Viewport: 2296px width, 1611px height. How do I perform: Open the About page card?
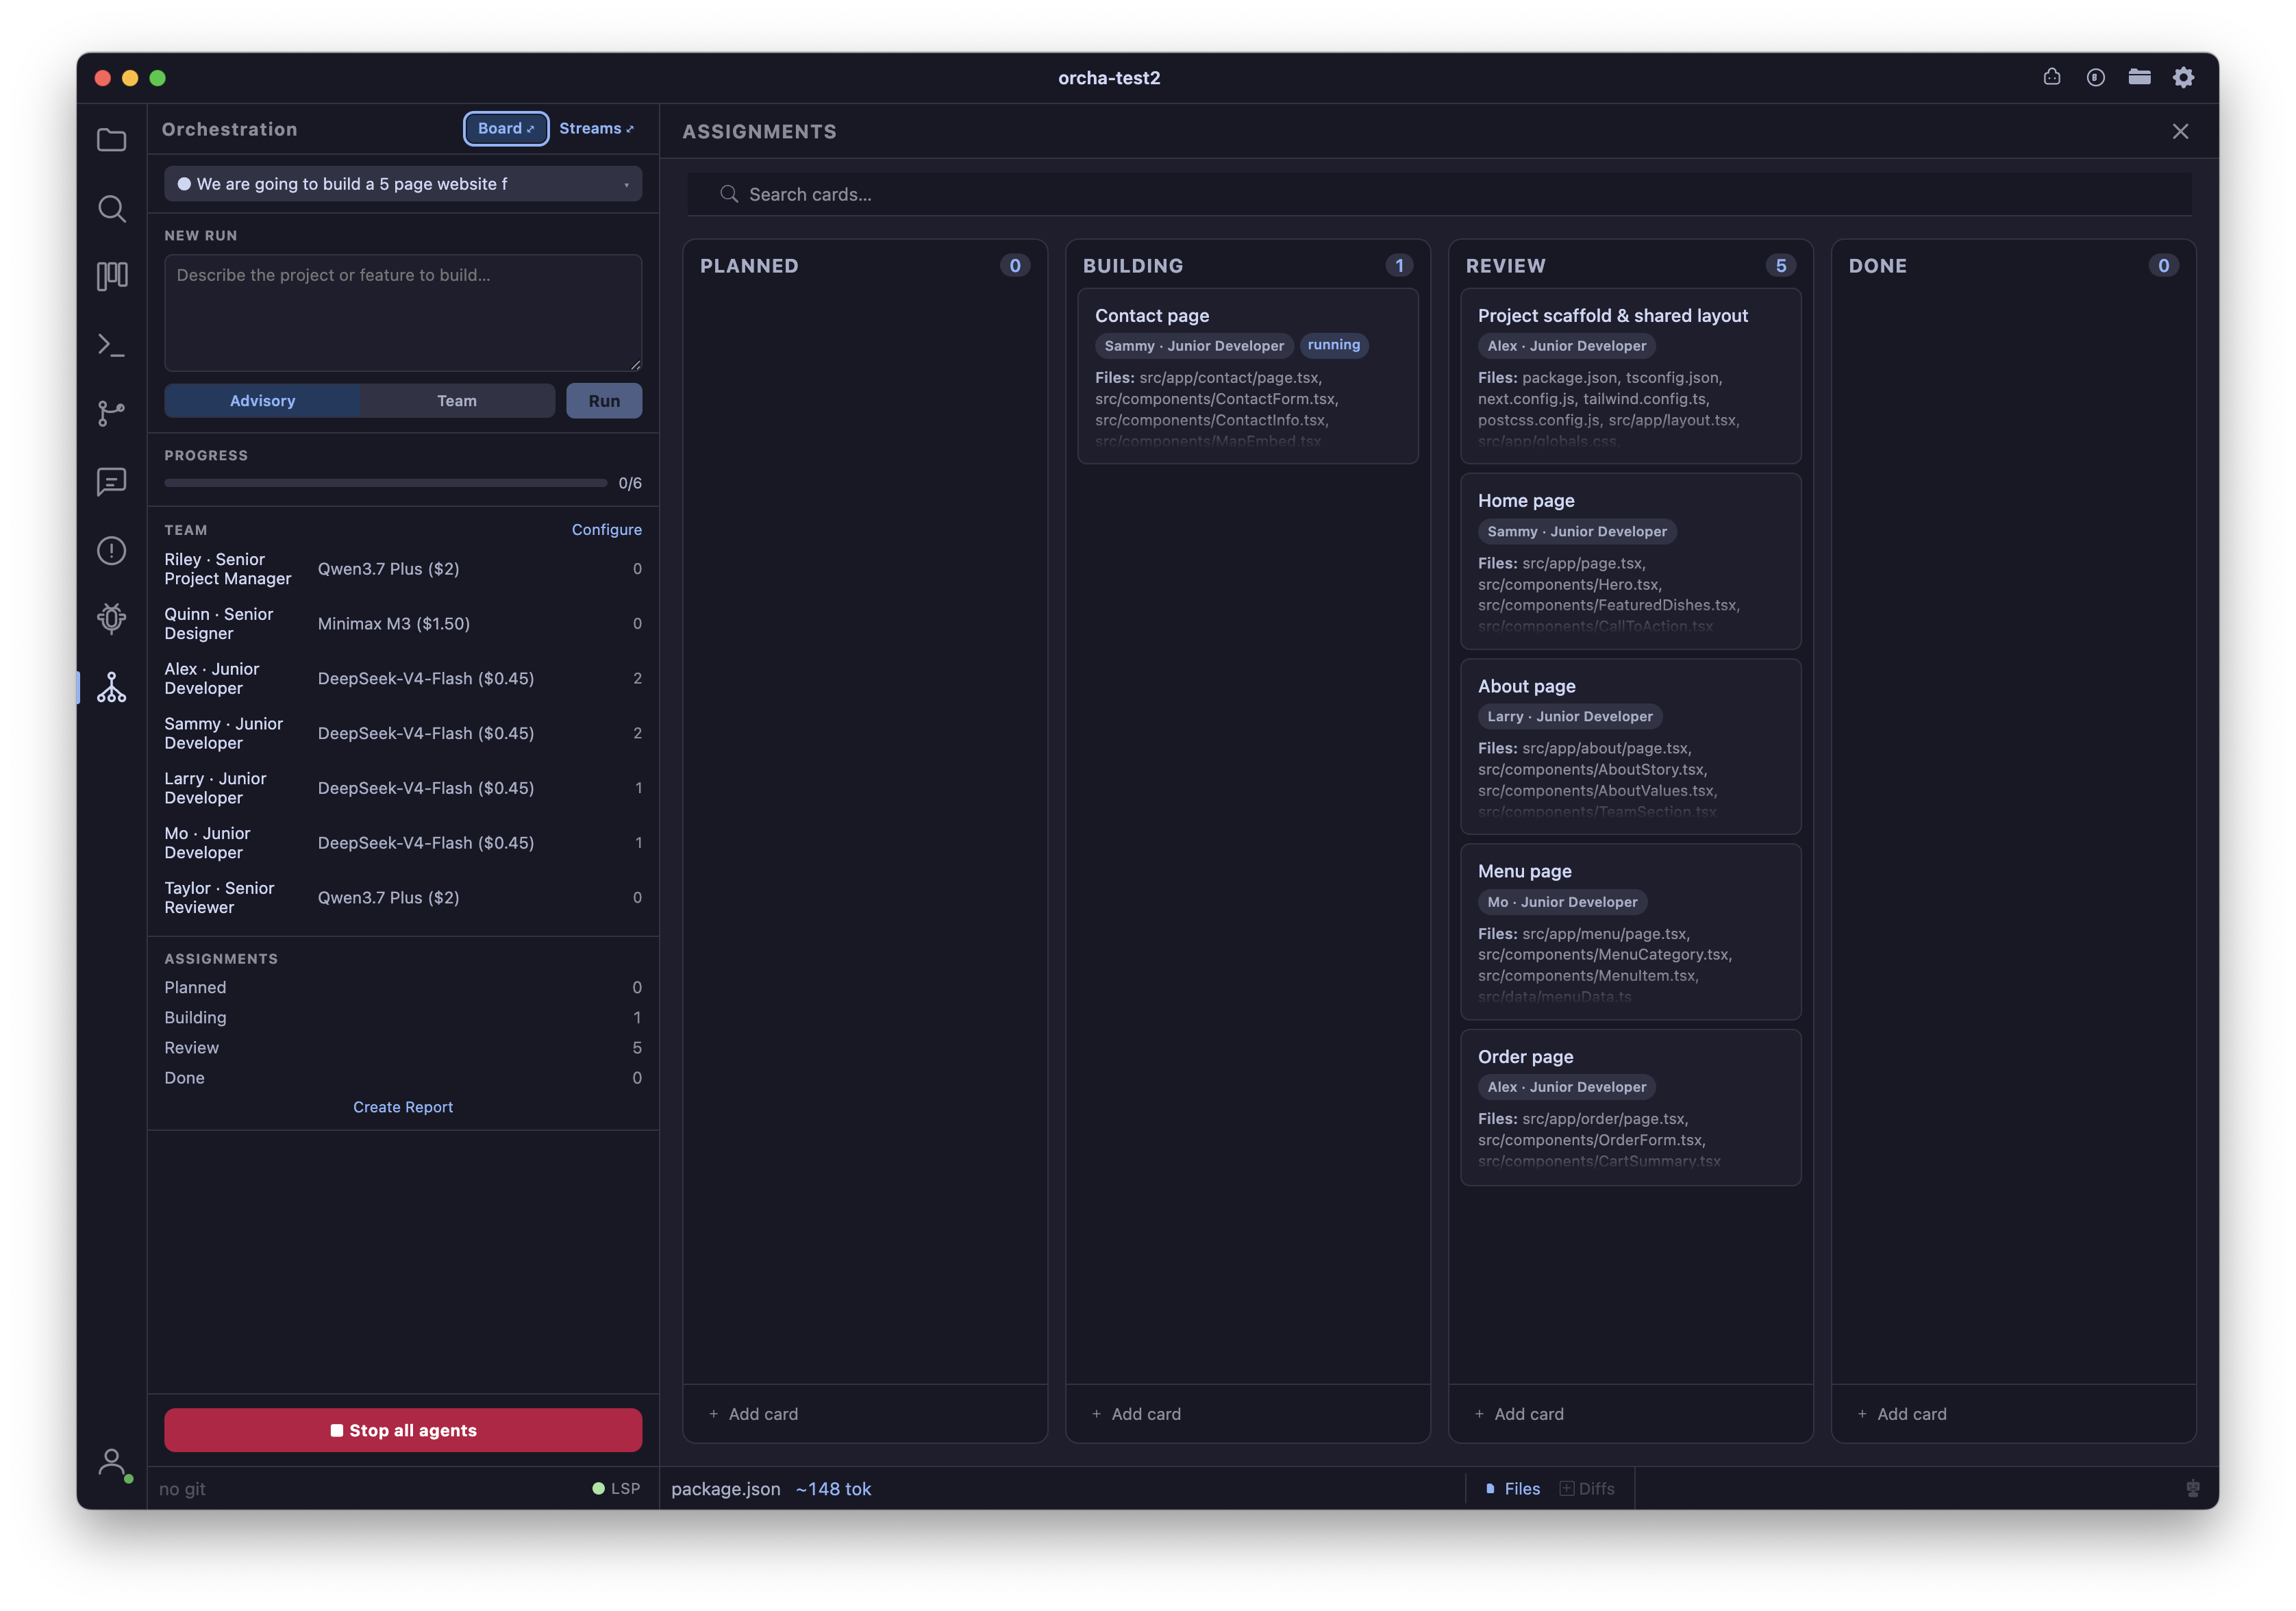pos(1631,746)
